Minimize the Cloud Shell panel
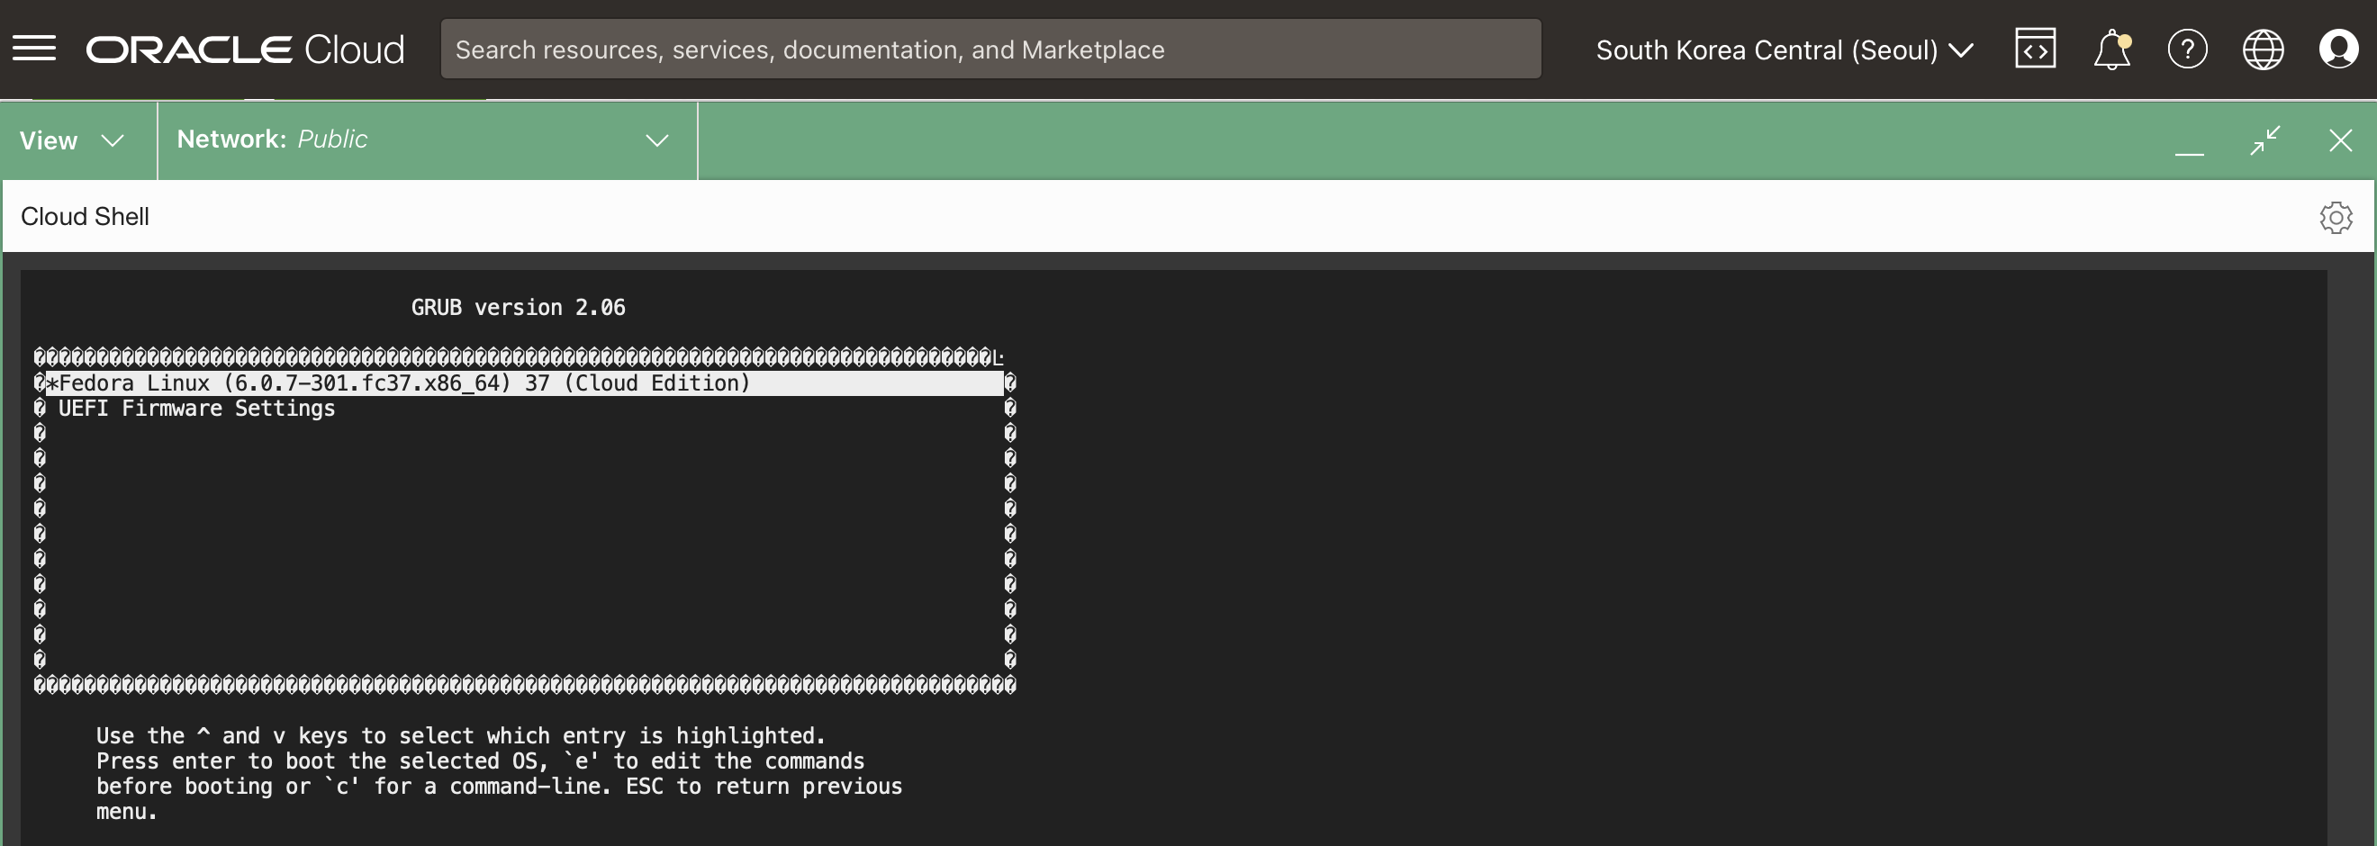 (x=2189, y=142)
